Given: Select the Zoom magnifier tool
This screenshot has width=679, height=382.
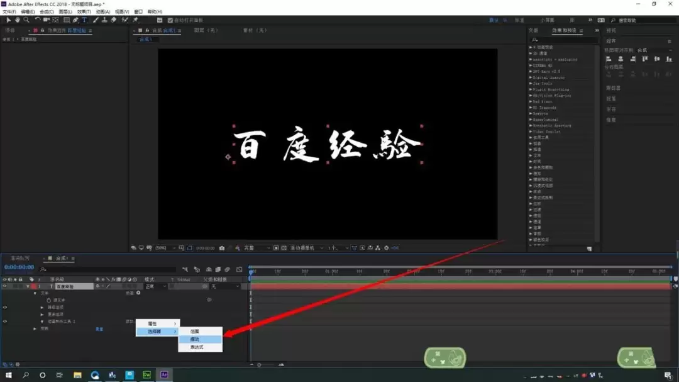Looking at the screenshot, I should pos(26,20).
